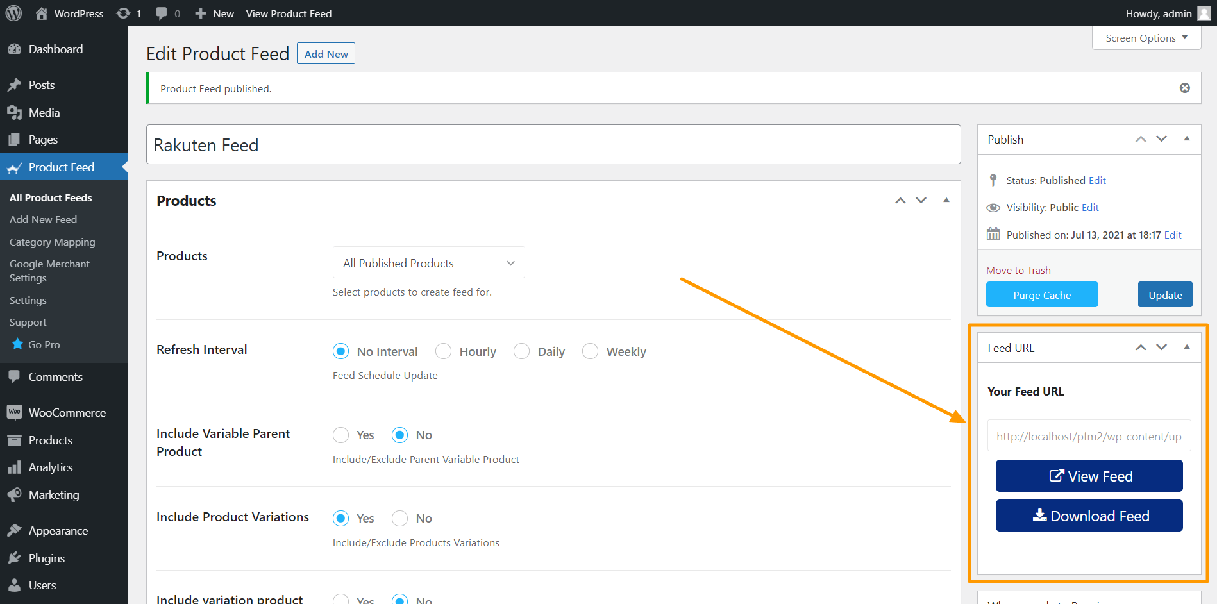Click the View Feed button
Image resolution: width=1217 pixels, height=604 pixels.
click(x=1089, y=476)
